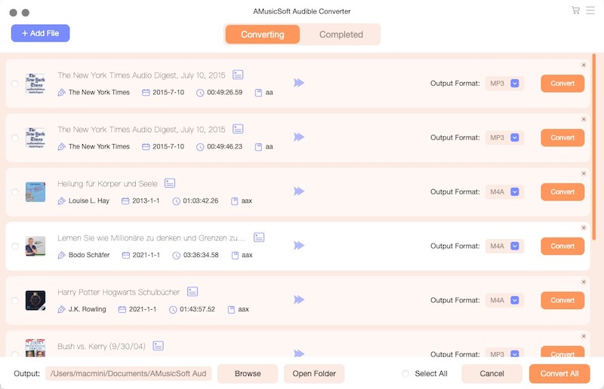
Task: Open M4A format dropdown for J.K. Rowling book
Action: pos(515,300)
